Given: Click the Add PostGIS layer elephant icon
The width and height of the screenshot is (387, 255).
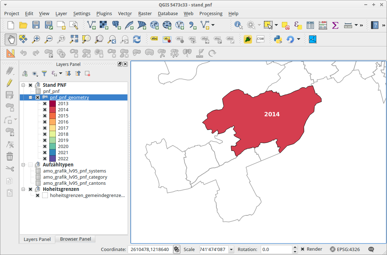Looking at the screenshot, I should (117, 25).
